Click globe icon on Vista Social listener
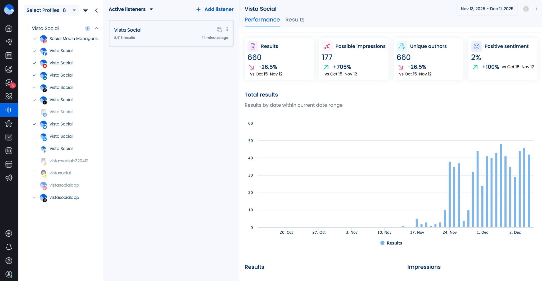Screen dimensions: 542x281 [219, 29]
